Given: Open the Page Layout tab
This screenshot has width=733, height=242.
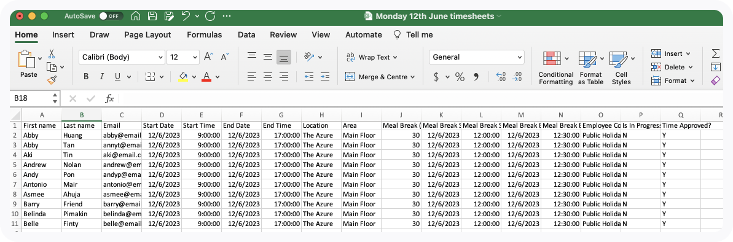Looking at the screenshot, I should (x=147, y=34).
